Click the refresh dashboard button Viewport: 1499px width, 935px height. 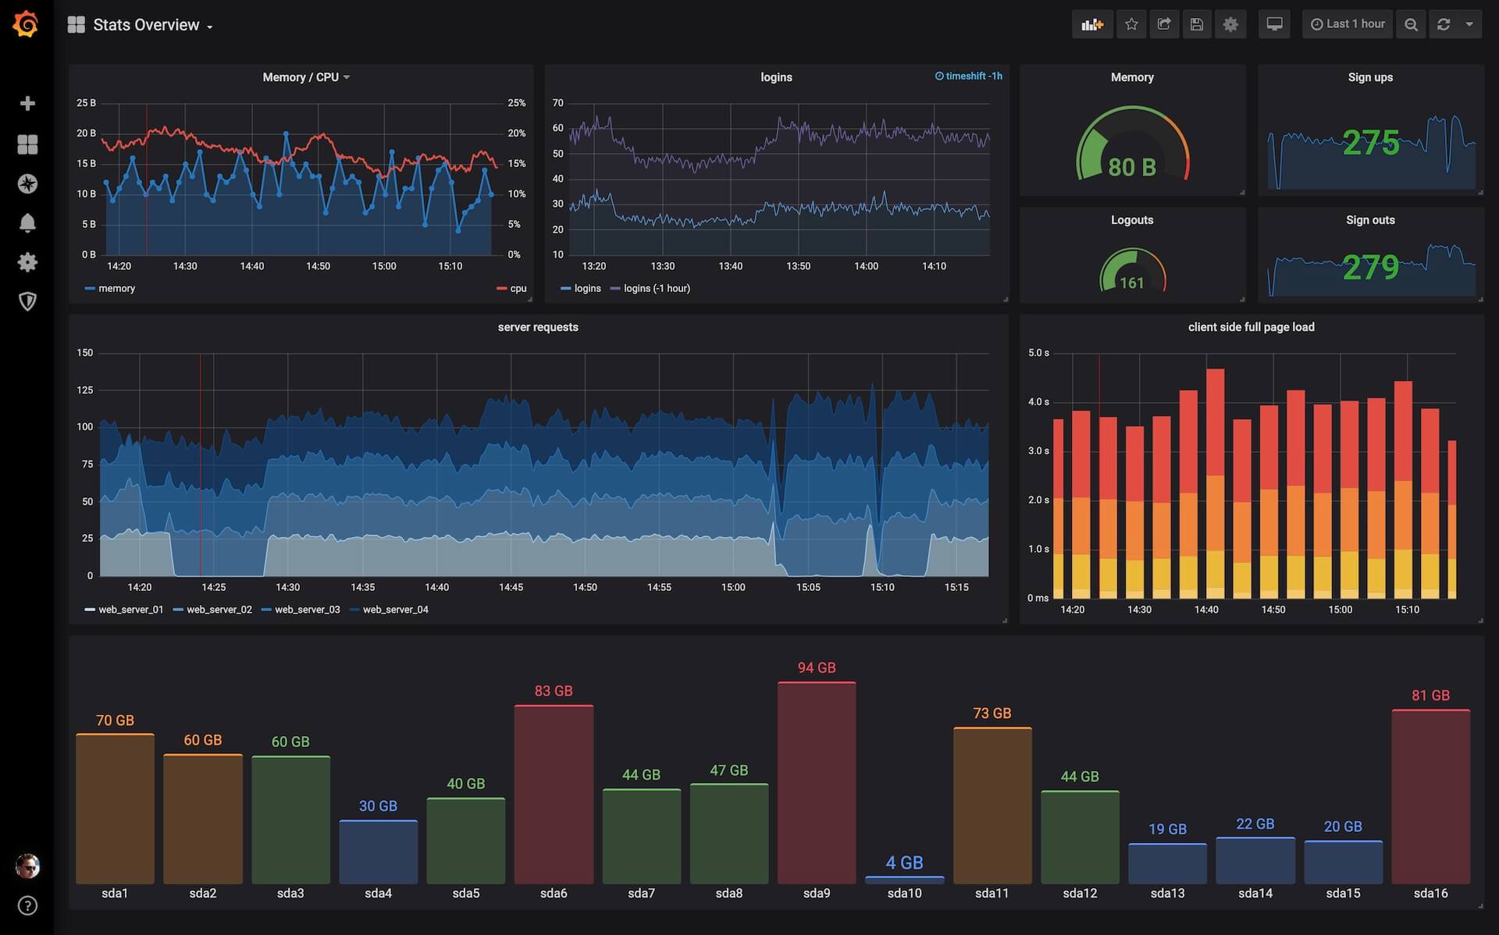[1443, 23]
